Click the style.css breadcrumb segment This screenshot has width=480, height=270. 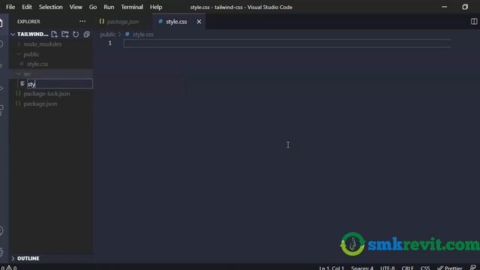(143, 34)
